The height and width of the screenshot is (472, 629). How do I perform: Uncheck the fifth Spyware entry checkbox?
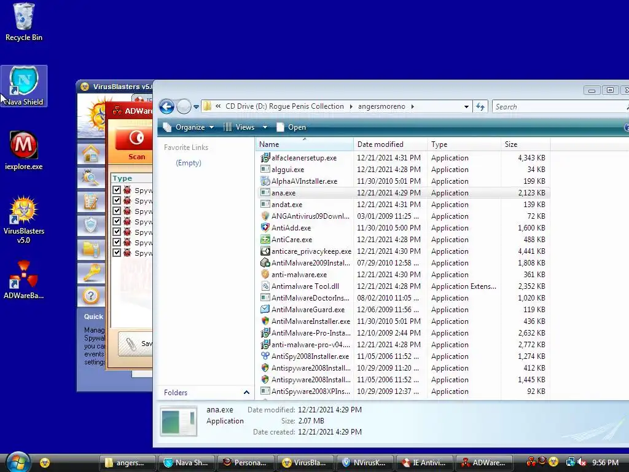[x=117, y=232]
